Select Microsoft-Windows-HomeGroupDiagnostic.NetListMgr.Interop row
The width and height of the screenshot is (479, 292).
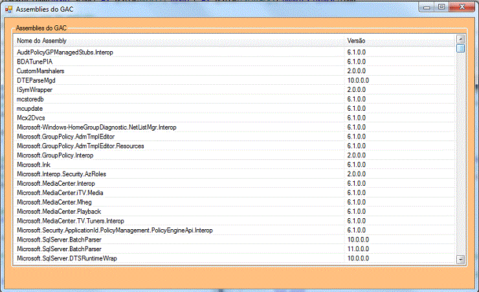point(234,127)
